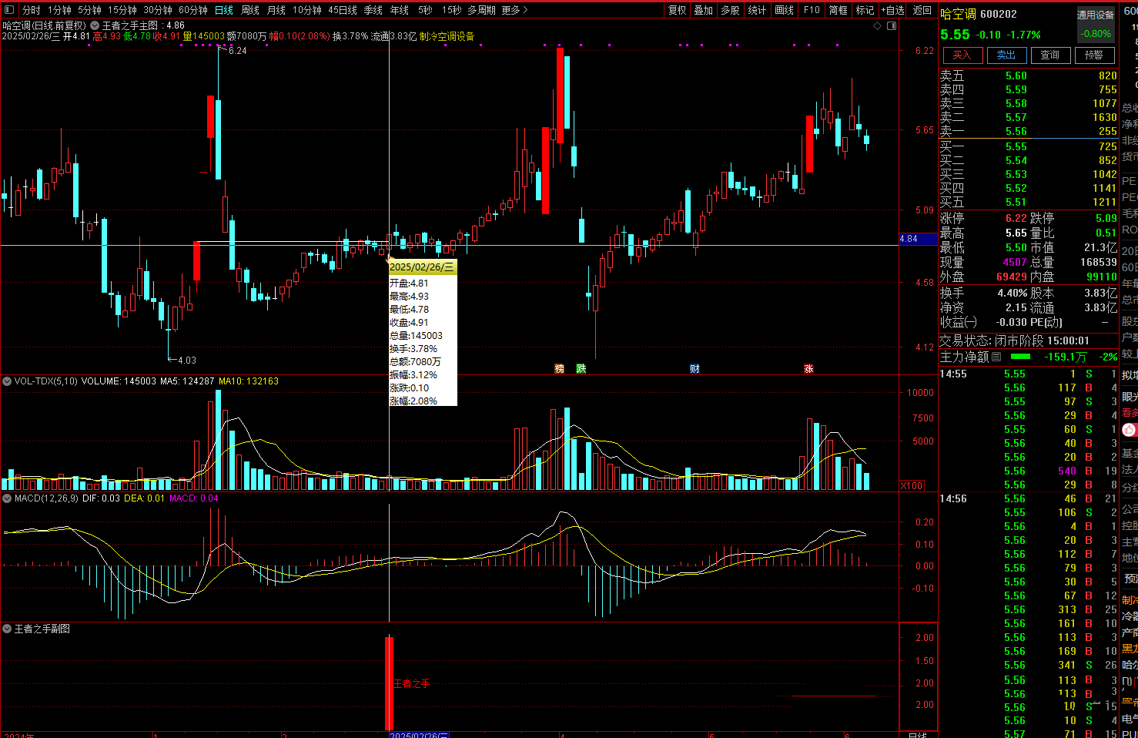1138x738 pixels.
Task: Click the green 跌 marker icon
Action: [x=581, y=369]
